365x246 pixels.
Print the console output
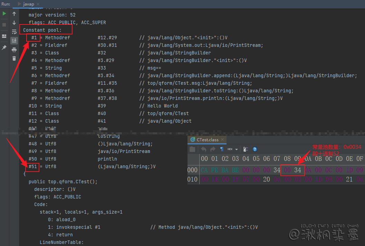click(14, 50)
